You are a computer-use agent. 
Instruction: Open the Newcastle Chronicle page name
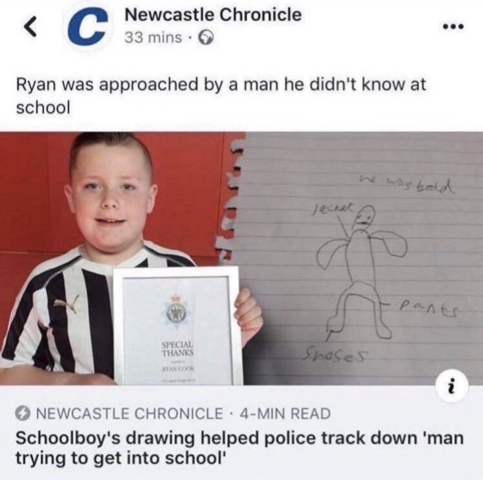point(213,14)
